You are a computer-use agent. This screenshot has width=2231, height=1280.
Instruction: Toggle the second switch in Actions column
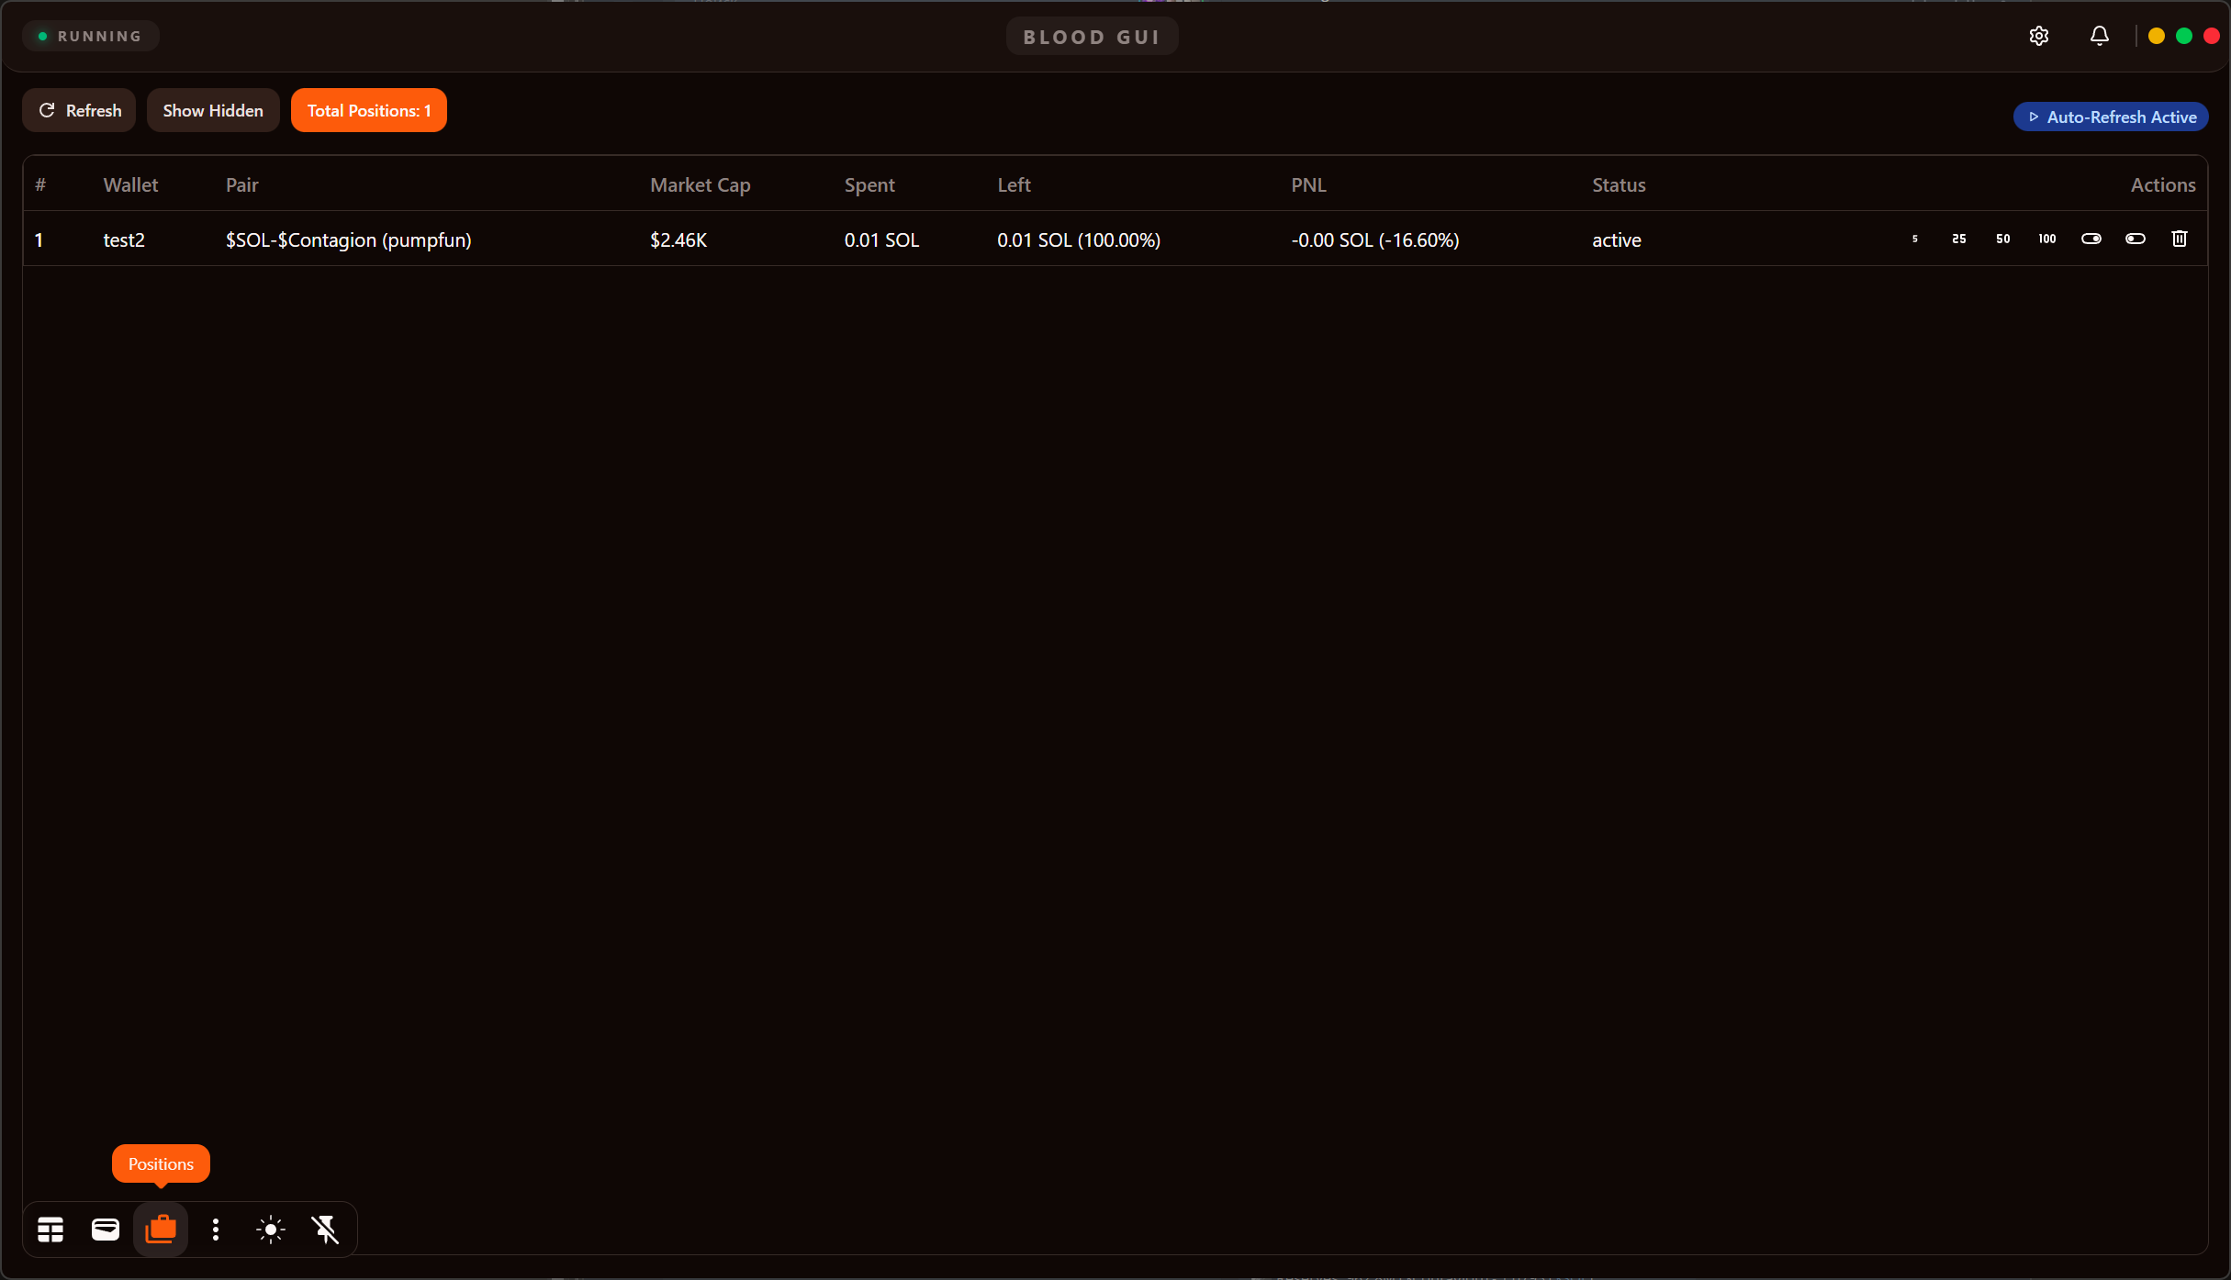[2136, 239]
